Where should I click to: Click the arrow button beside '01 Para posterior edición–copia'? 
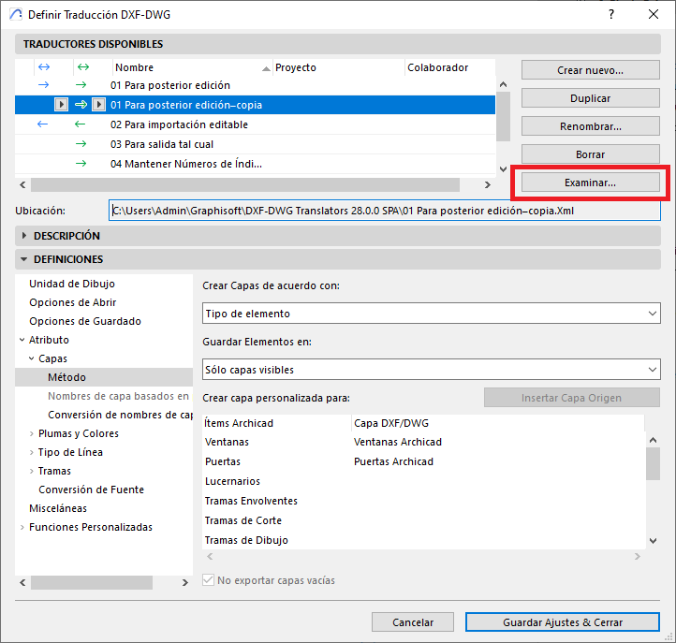coord(98,105)
